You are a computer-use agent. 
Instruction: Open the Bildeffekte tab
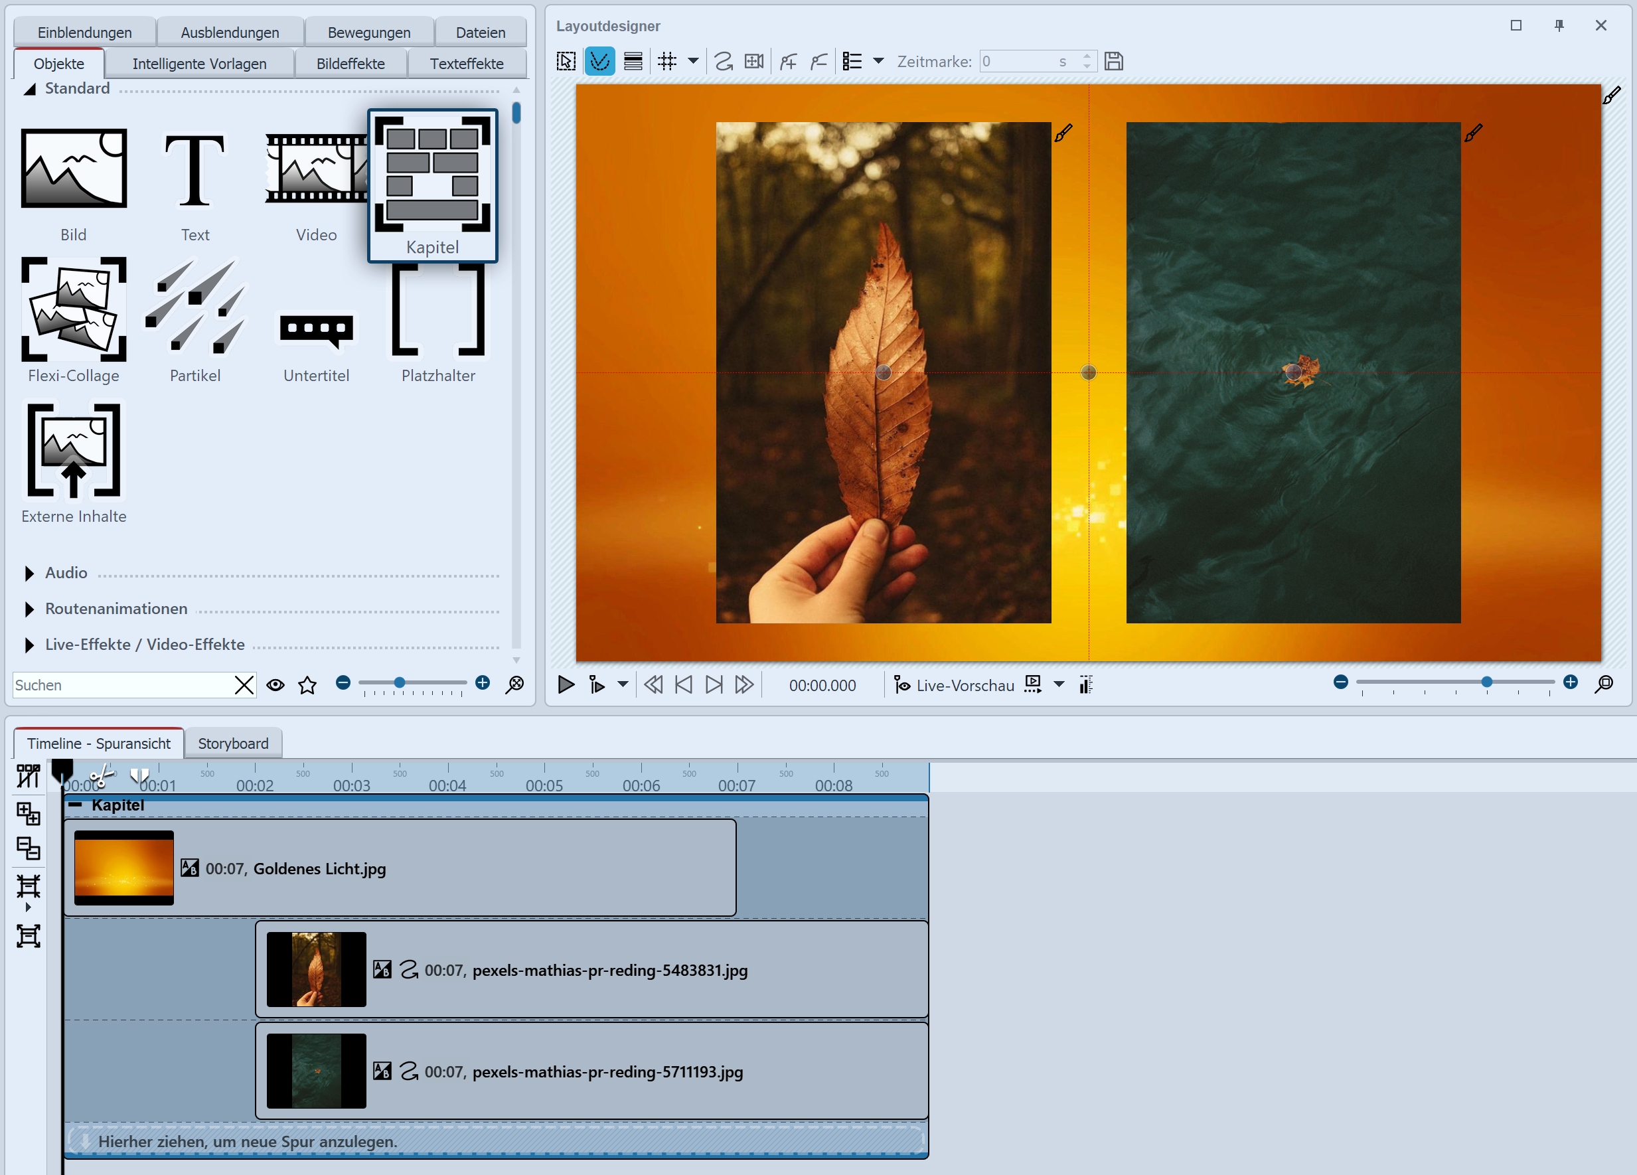click(x=350, y=64)
